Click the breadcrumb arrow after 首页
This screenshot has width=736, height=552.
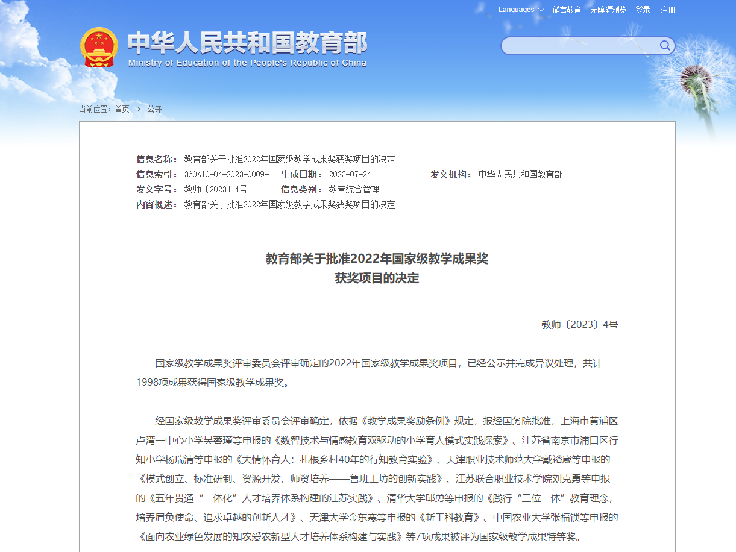(x=138, y=109)
